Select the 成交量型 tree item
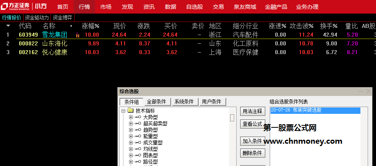376x166 pixels. coord(153,143)
